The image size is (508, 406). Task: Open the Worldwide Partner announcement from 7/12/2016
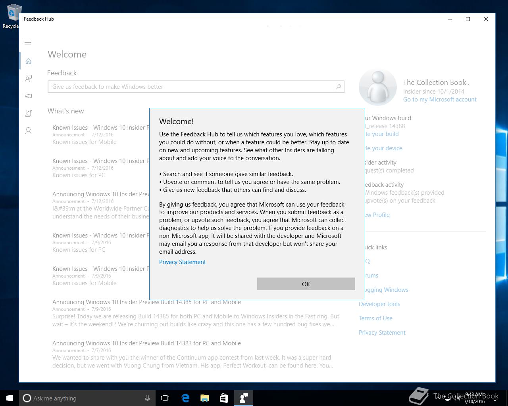101,205
